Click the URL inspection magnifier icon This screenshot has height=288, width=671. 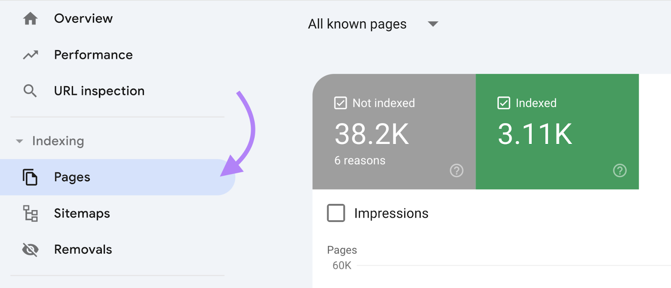point(30,91)
